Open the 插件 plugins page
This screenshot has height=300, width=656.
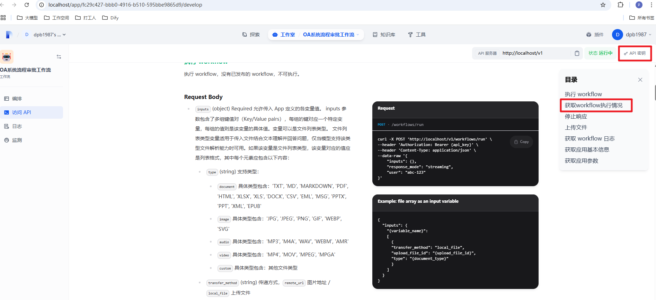pyautogui.click(x=595, y=35)
